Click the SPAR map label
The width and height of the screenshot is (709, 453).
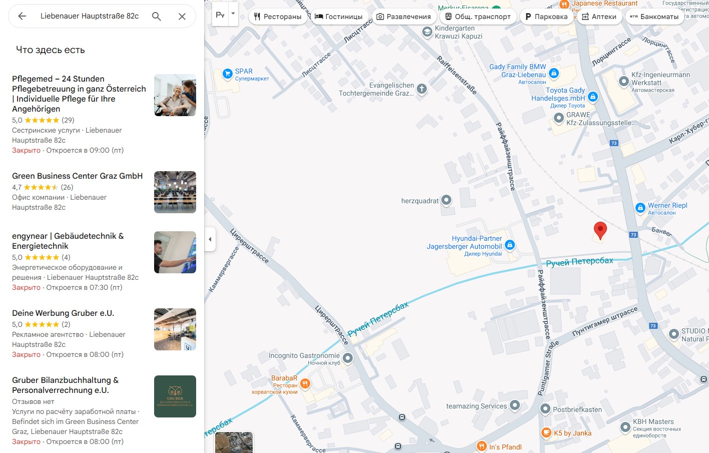244,71
